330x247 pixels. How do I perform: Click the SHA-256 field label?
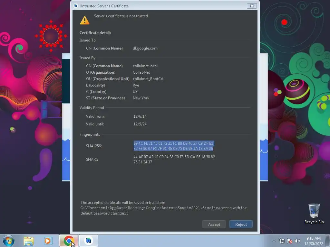pos(94,146)
